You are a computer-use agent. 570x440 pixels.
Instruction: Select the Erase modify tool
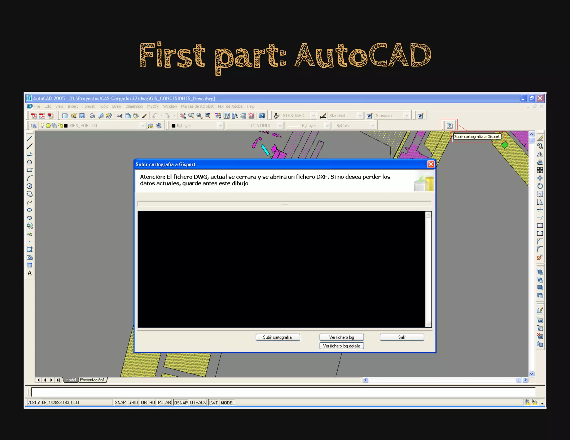point(540,138)
